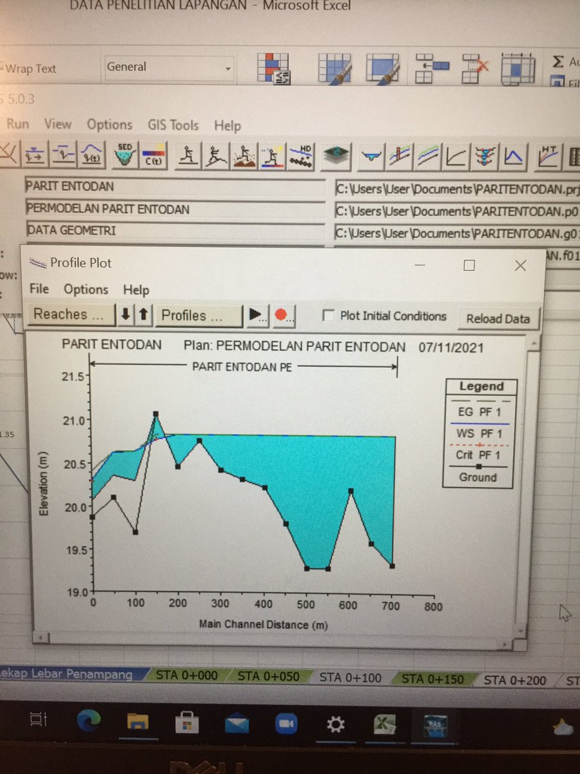Screen dimensions: 580x774
Task: Open the Profile Plot File menu
Action: [39, 289]
